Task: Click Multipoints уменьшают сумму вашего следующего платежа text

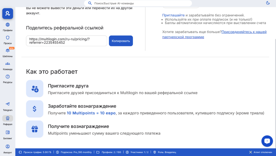Action: [104, 133]
